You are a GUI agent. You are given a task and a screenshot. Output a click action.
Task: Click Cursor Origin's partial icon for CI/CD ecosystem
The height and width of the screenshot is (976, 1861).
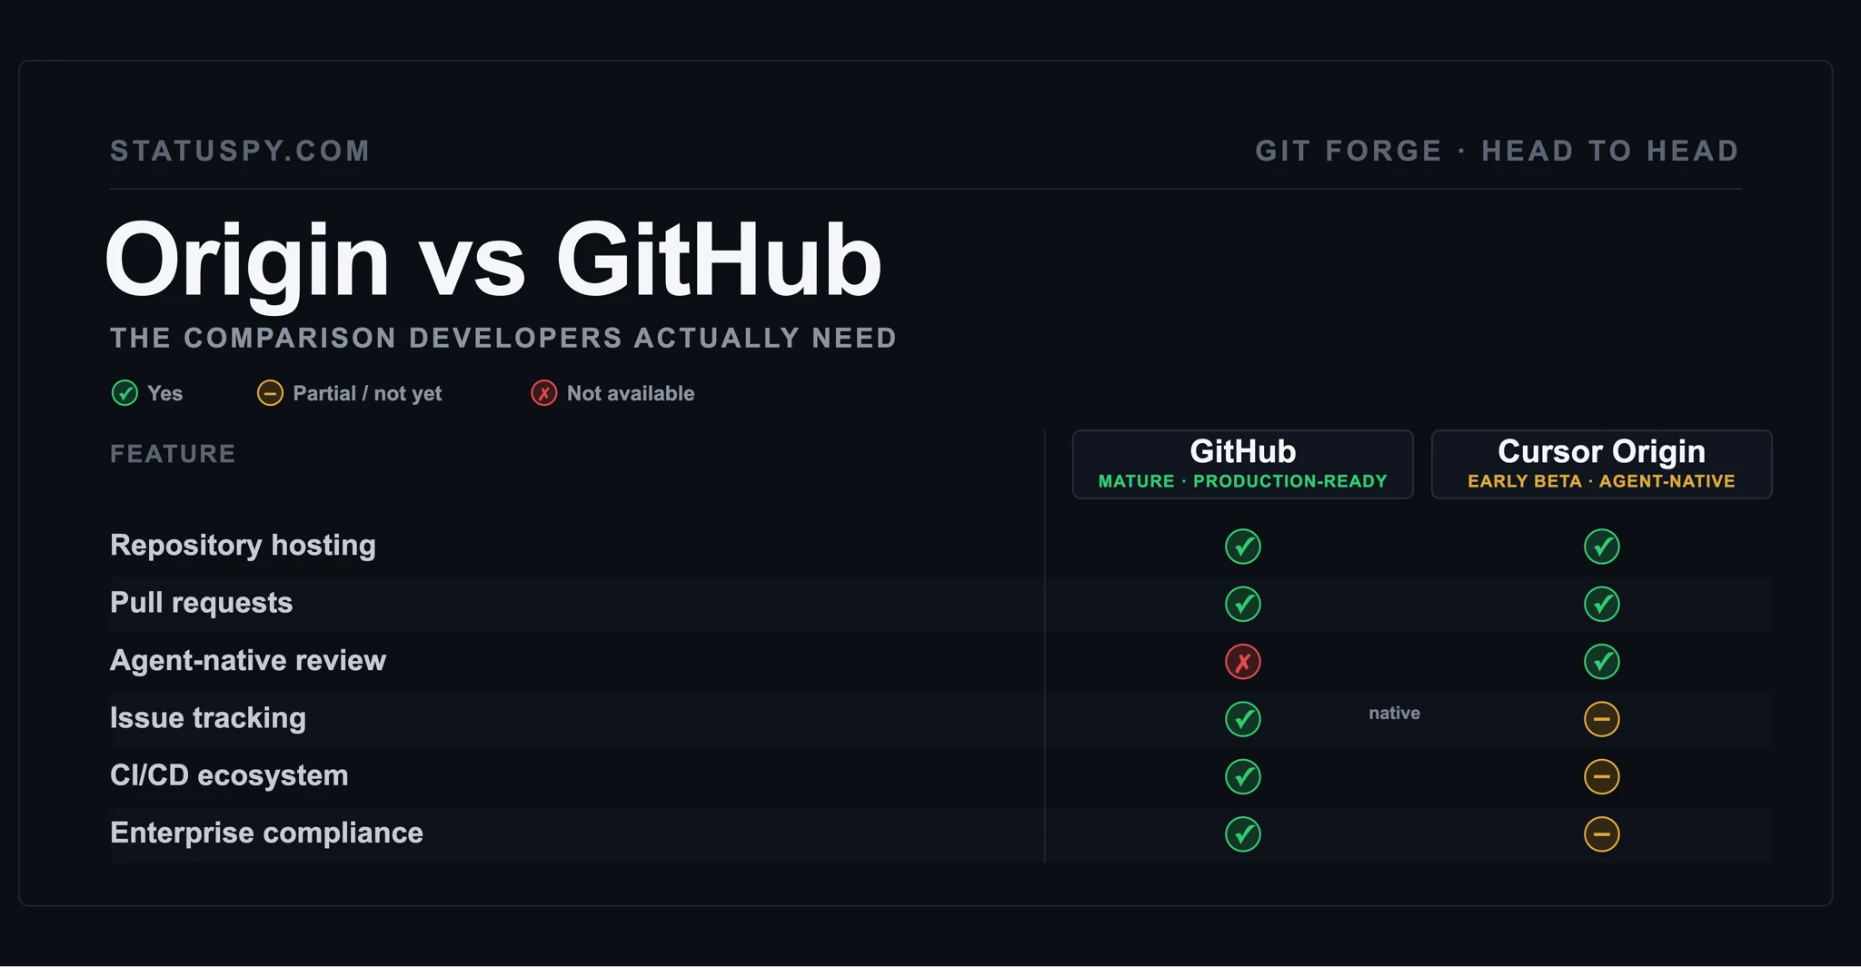click(x=1602, y=776)
